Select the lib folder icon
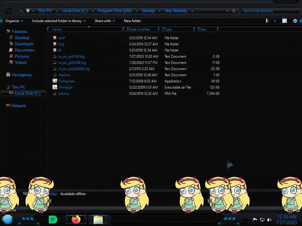The image size is (302, 226). coord(55,50)
